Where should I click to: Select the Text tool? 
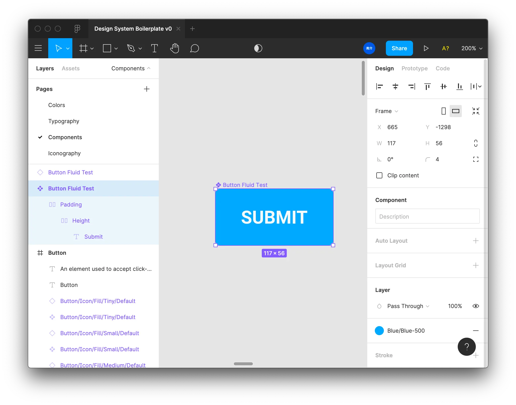tap(154, 48)
